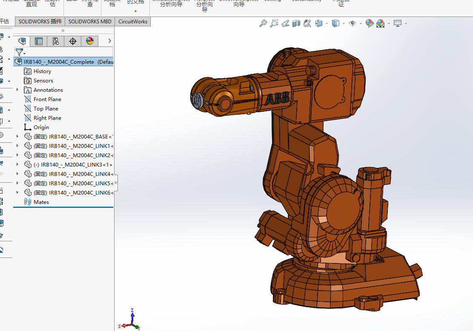Click the Previous View icon
473x331 pixels.
(285, 23)
